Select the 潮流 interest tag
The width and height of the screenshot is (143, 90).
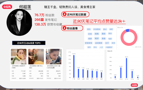(110, 33)
